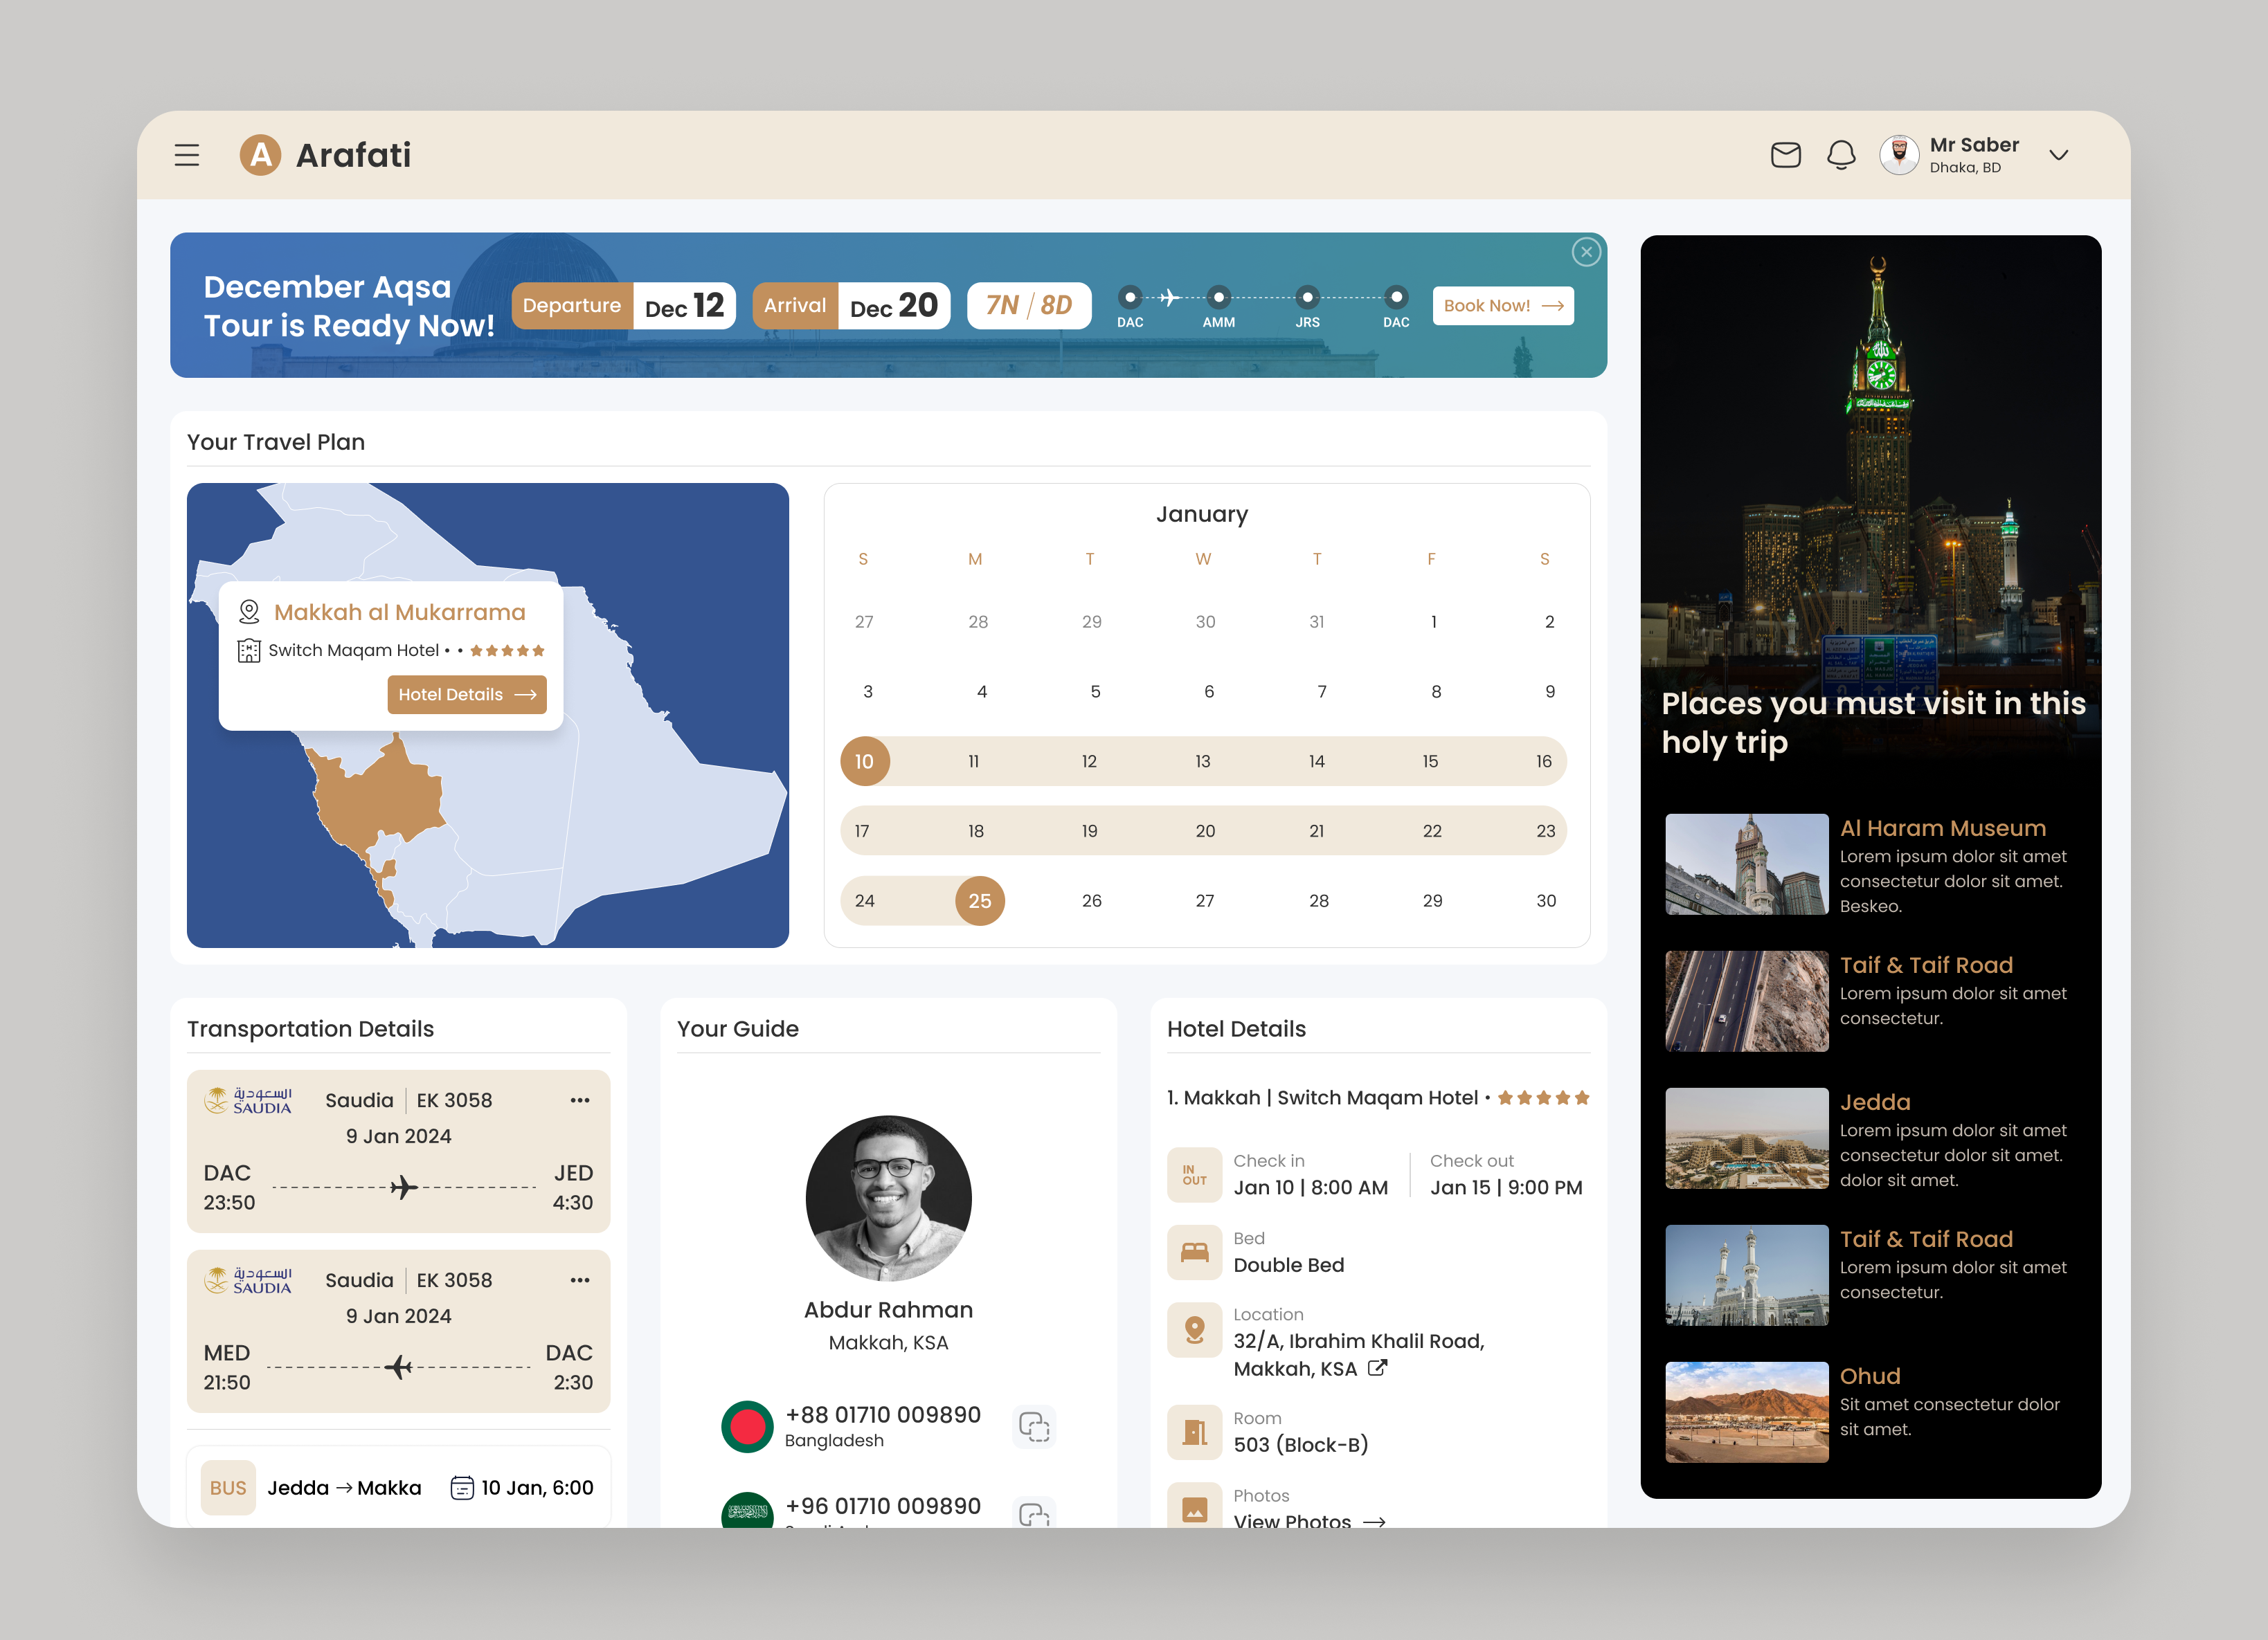The image size is (2268, 1640).
Task: Open the mail inbox icon
Action: tap(1786, 155)
